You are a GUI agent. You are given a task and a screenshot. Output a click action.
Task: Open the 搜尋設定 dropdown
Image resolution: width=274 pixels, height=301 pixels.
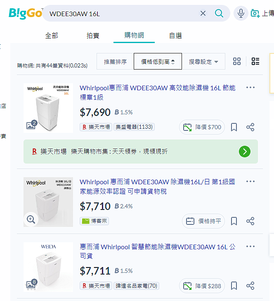click(x=203, y=61)
